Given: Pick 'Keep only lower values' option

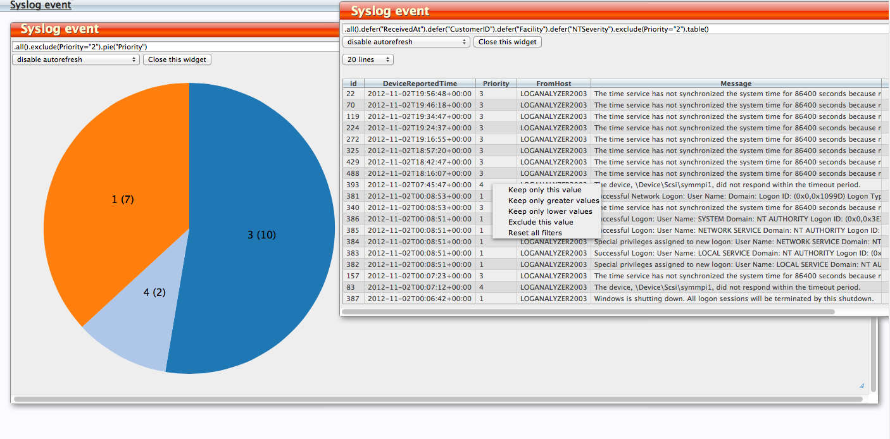Looking at the screenshot, I should 550,211.
